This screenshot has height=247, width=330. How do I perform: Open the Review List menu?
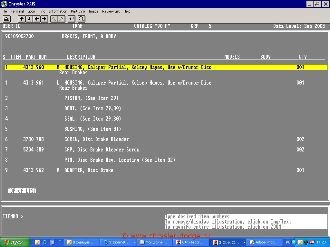pyautogui.click(x=111, y=11)
